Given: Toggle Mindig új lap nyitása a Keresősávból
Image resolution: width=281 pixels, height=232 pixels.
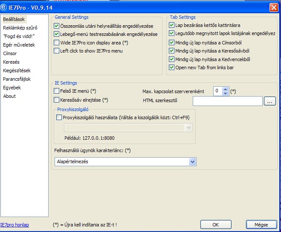Looking at the screenshot, I should tap(172, 51).
